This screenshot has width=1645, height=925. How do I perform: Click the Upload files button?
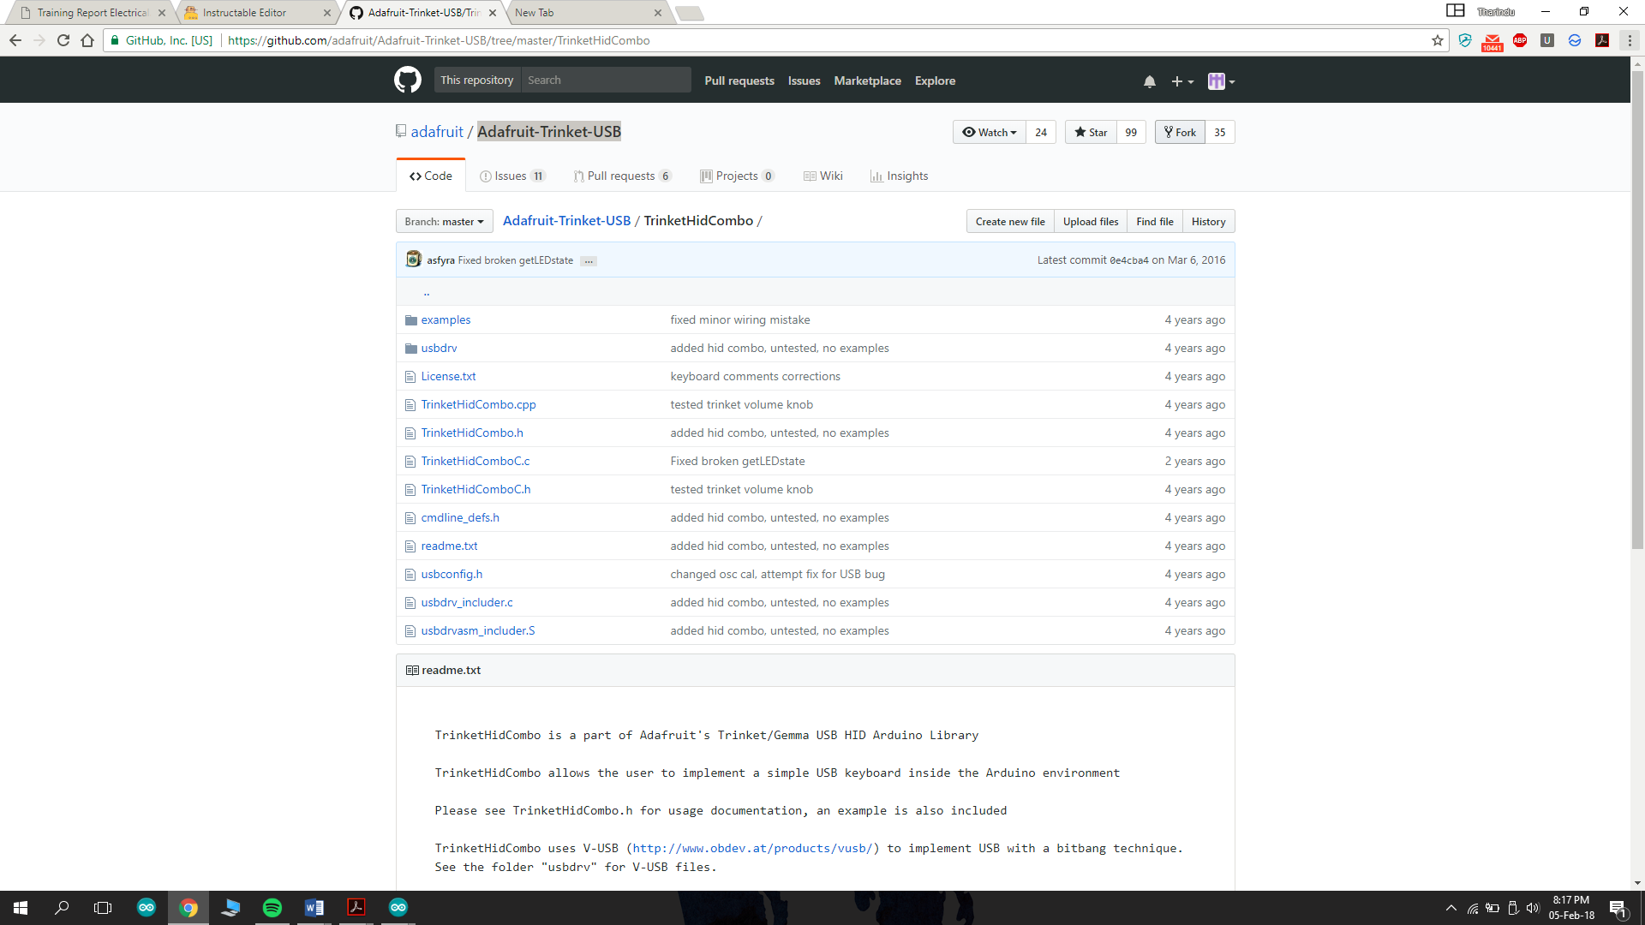[x=1090, y=222]
